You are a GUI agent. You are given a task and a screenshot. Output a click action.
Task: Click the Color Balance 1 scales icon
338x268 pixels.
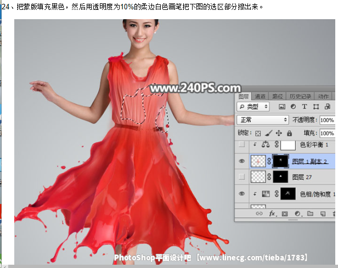266,145
